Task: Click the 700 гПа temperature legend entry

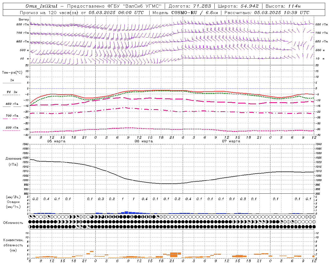Action: 12,116
